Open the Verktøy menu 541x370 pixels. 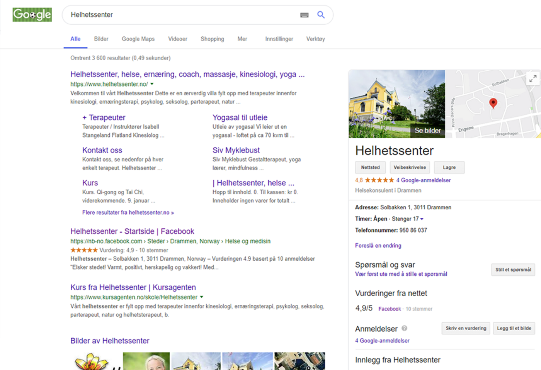[315, 39]
